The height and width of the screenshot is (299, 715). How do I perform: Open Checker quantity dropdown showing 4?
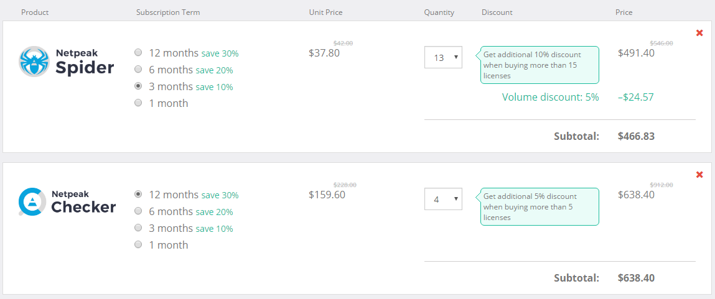pos(443,199)
